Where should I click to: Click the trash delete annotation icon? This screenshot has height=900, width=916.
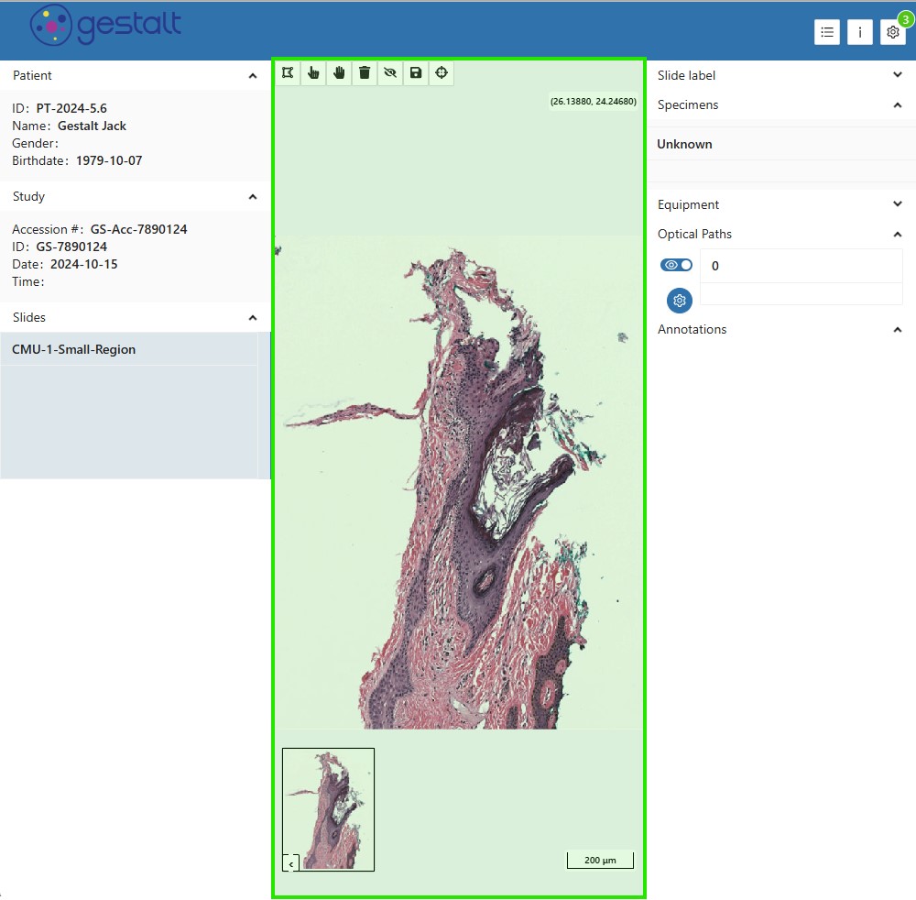coord(365,73)
